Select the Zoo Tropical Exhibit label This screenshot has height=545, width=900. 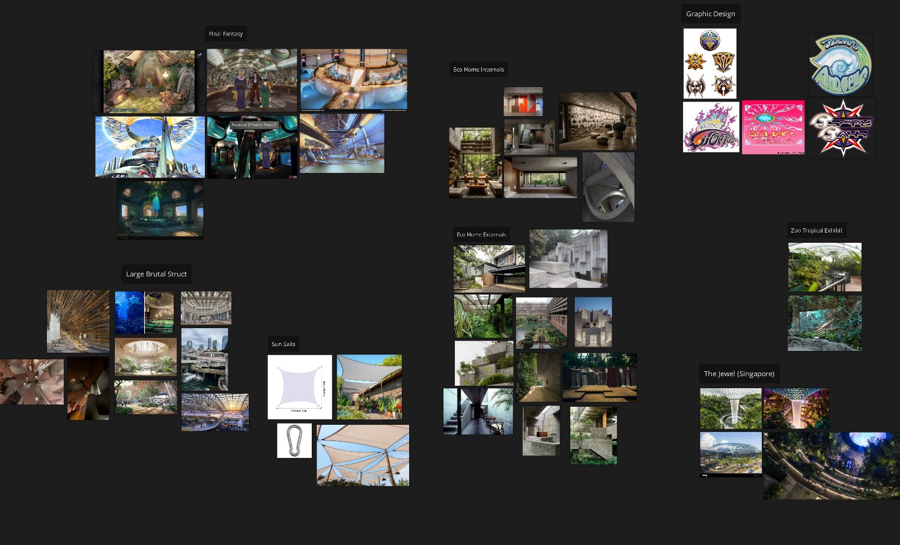click(x=816, y=231)
